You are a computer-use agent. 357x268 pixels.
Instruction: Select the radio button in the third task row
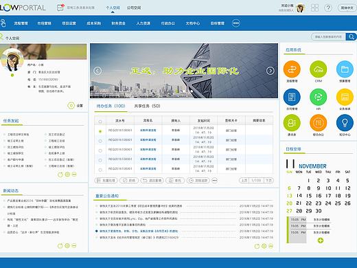click(100, 150)
